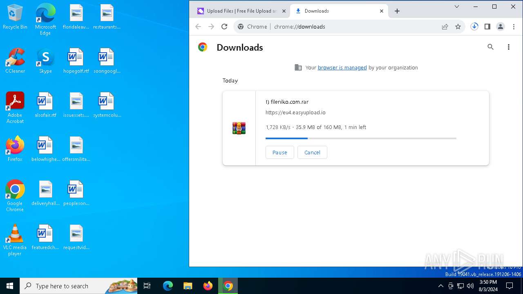This screenshot has width=523, height=294.
Task: Select offersmilita... image file
Action: (76, 149)
